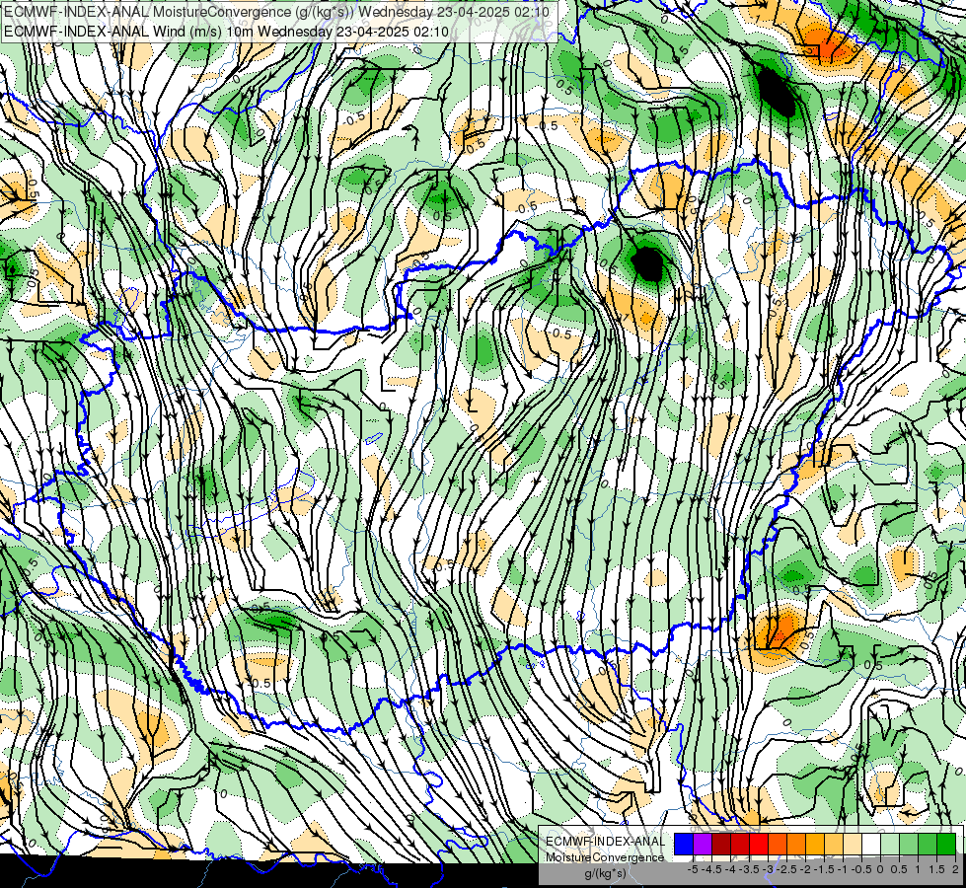Click the -1.5 tick label on legend scale
Viewport: 966px width, 888px height.
pos(824,869)
